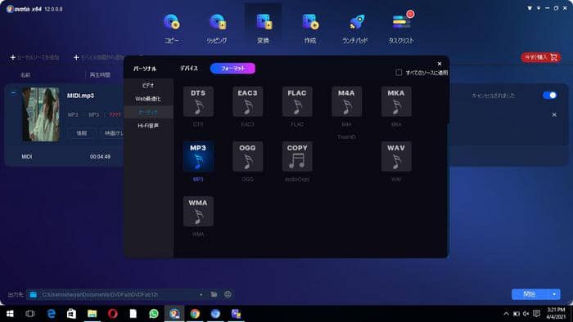Switch to the Device tab
The height and width of the screenshot is (322, 573).
tap(189, 68)
